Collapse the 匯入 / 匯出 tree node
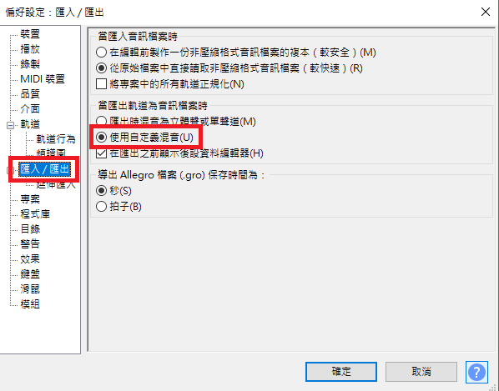The width and height of the screenshot is (499, 391). tap(9, 170)
